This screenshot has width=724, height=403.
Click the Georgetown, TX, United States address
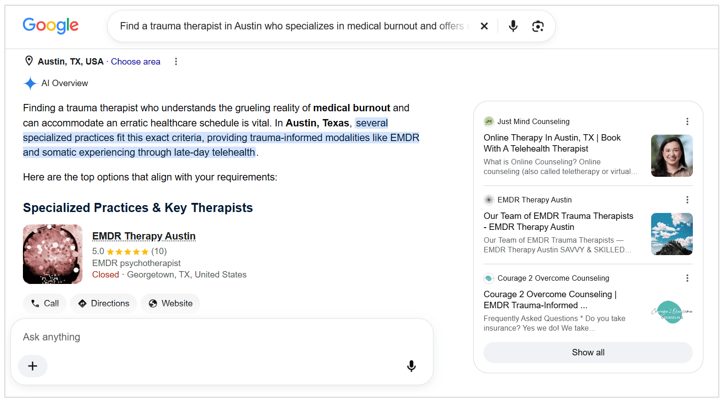click(186, 275)
